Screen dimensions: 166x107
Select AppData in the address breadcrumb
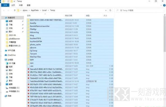click(x=35, y=10)
